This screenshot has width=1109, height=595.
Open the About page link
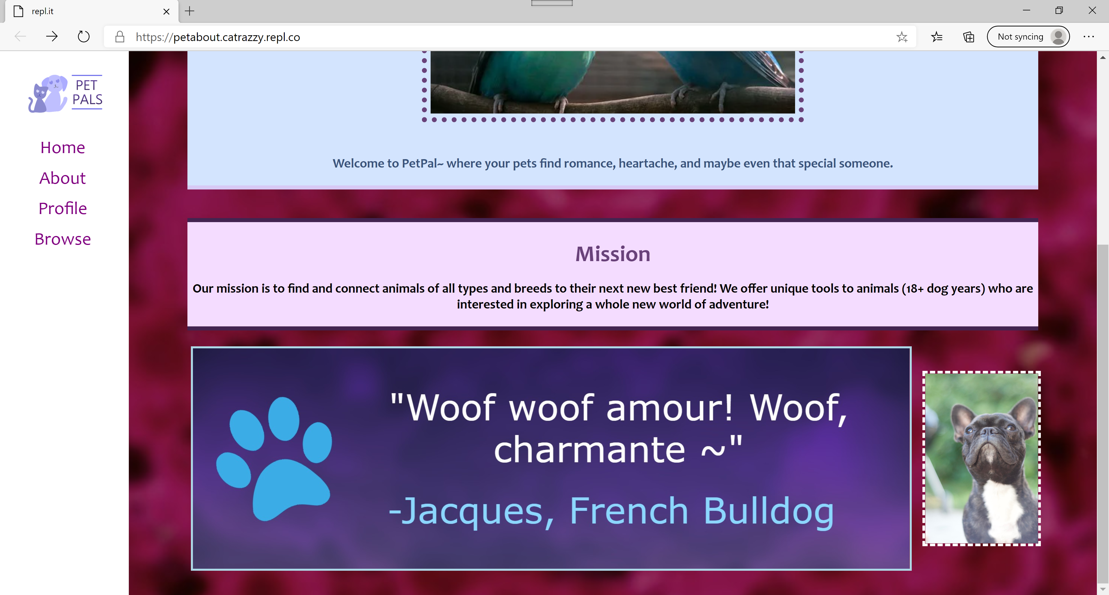63,178
